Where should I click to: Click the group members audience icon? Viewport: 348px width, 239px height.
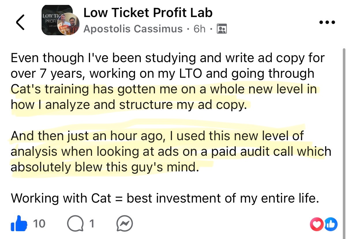pos(221,29)
